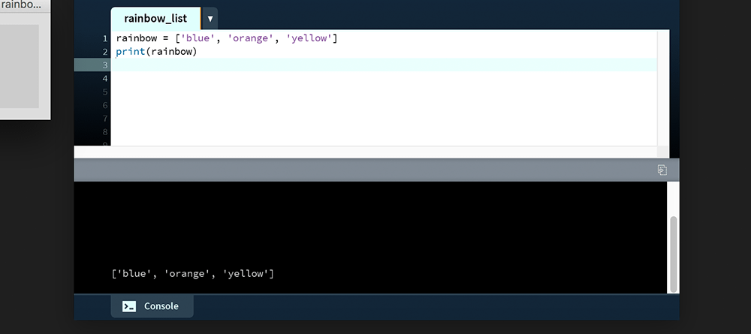Click the console output vertical scrollbar thumb
Viewport: 751px width, 334px height.
point(674,254)
